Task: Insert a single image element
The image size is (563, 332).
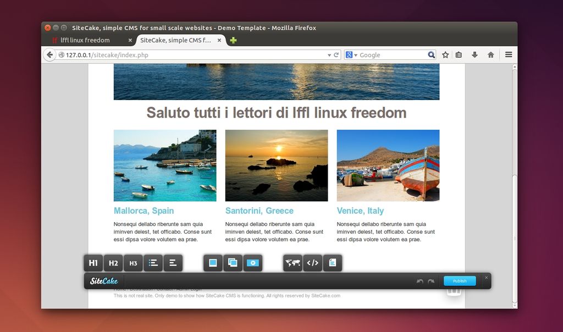Action: (x=213, y=263)
